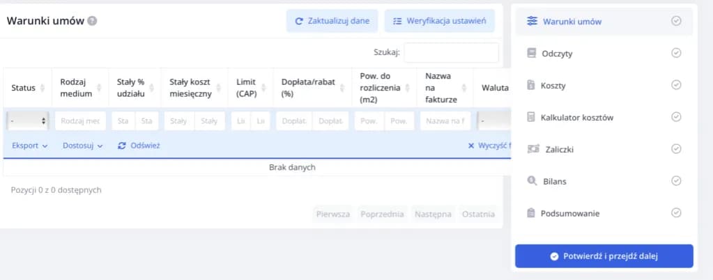Expand the Dostosuj dropdown menu
The width and height of the screenshot is (713, 280).
click(x=83, y=146)
